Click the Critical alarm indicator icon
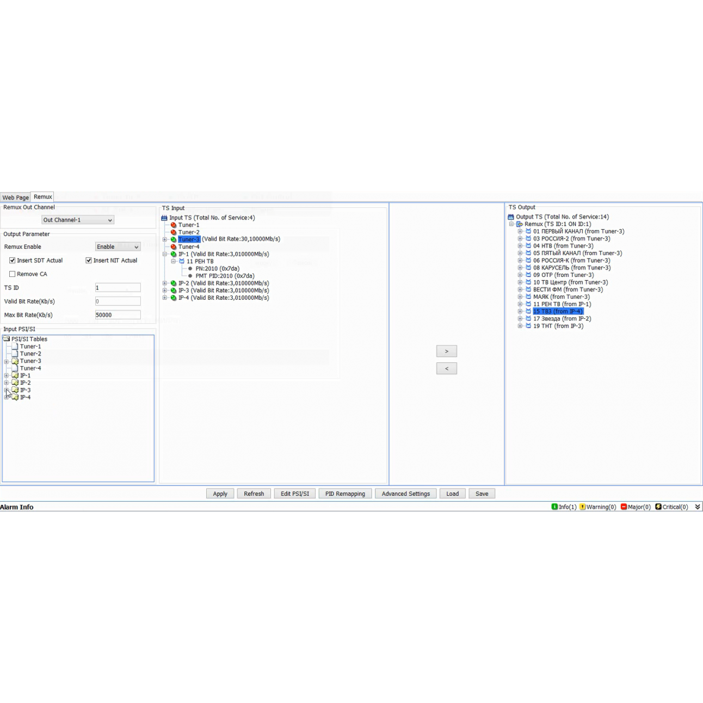 coord(658,507)
